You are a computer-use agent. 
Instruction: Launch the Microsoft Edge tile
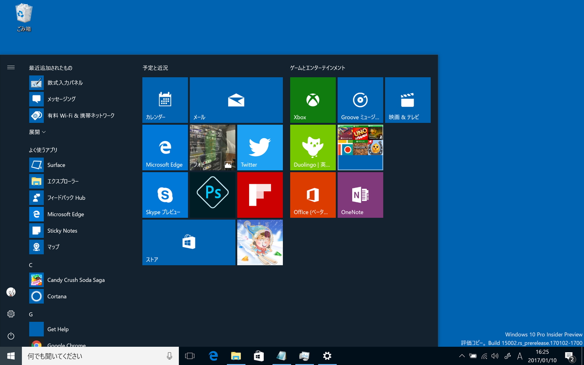[165, 147]
